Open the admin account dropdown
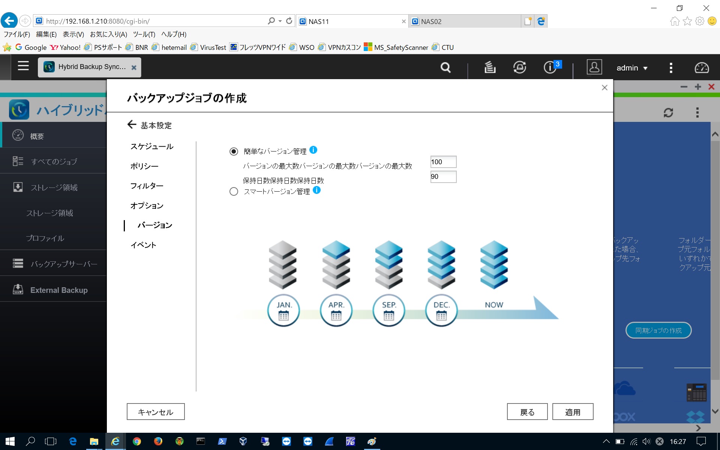The width and height of the screenshot is (720, 450). (x=632, y=68)
